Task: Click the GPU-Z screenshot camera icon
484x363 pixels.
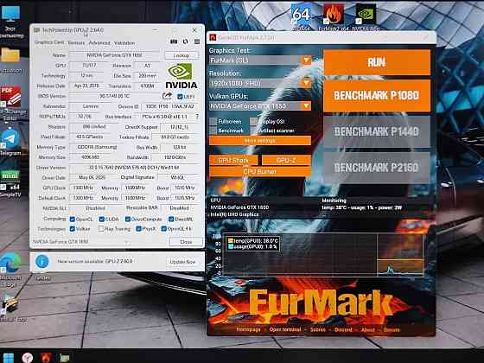Action: (x=174, y=41)
